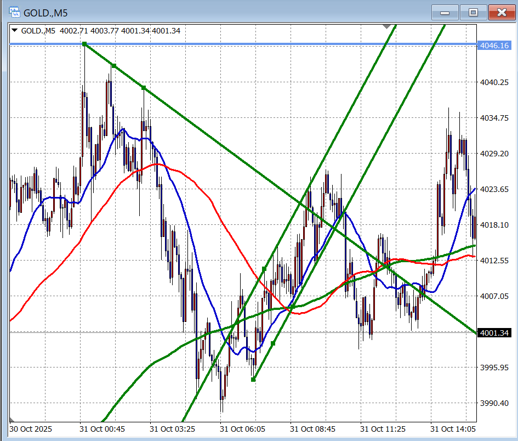Viewport: 518px width, 441px height.
Task: Click the gray chart shift triangle marker
Action: pyautogui.click(x=388, y=26)
